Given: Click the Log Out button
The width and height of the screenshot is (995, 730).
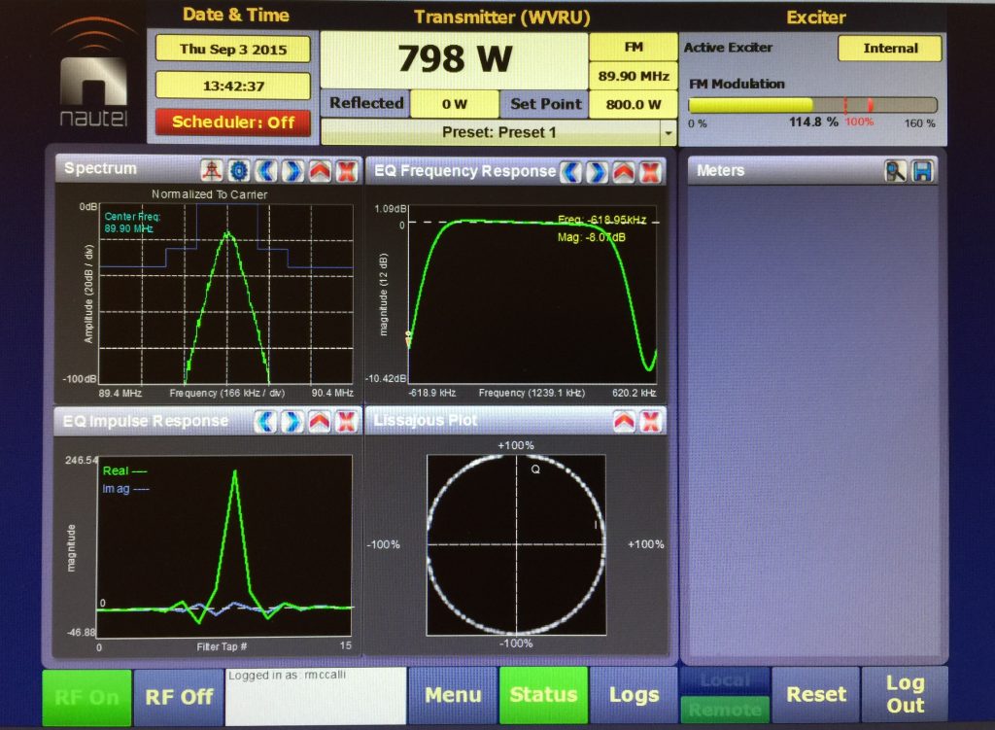Looking at the screenshot, I should click(x=905, y=694).
